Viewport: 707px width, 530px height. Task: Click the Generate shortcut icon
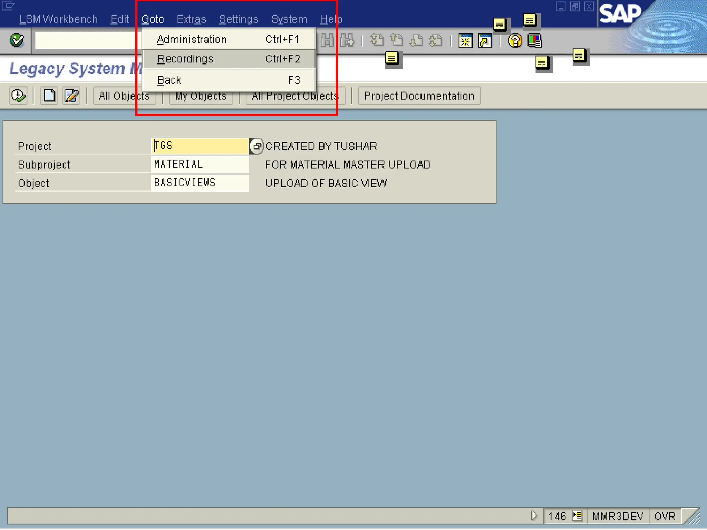tap(485, 41)
